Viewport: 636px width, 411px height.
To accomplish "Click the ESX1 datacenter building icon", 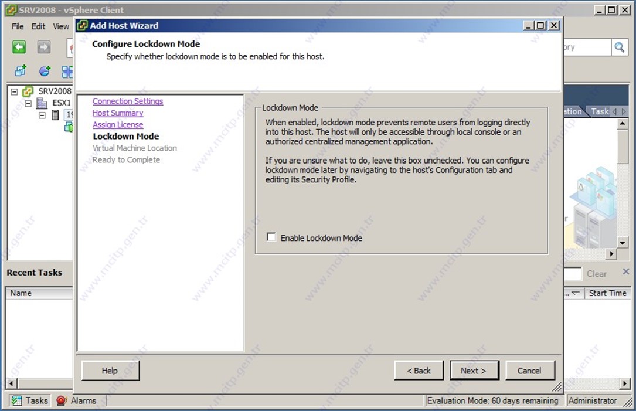I will tap(42, 103).
